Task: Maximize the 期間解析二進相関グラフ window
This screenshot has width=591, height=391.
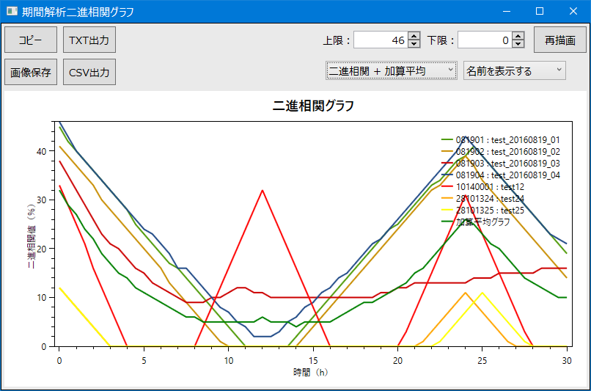Action: point(540,11)
